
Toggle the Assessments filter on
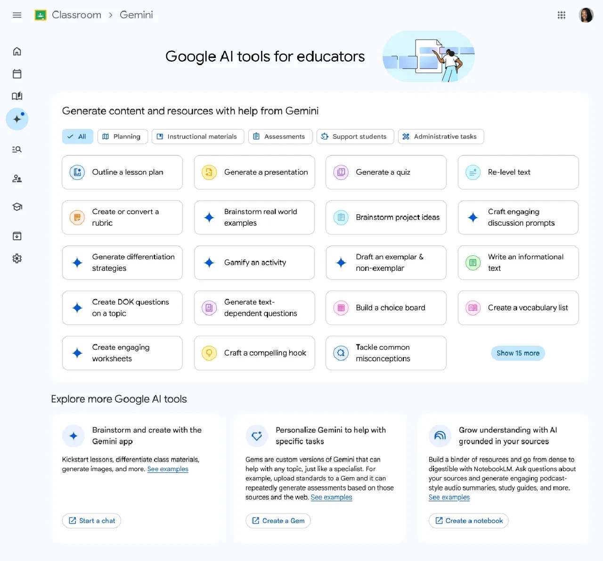[x=280, y=136]
